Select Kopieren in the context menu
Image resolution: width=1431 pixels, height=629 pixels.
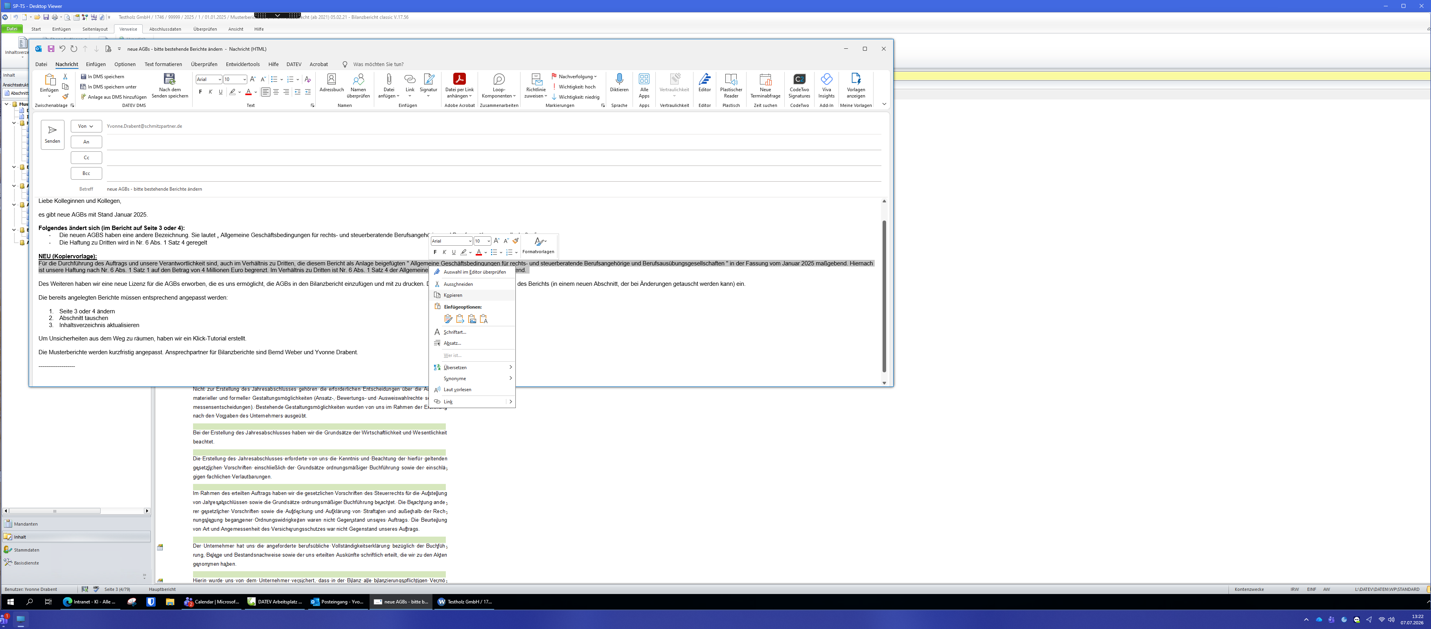(473, 295)
